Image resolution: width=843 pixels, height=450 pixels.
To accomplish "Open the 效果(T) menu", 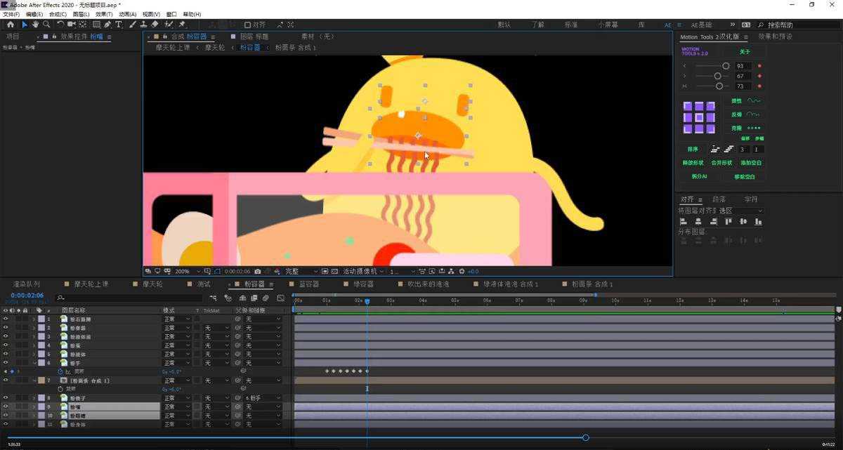I will 103,14.
